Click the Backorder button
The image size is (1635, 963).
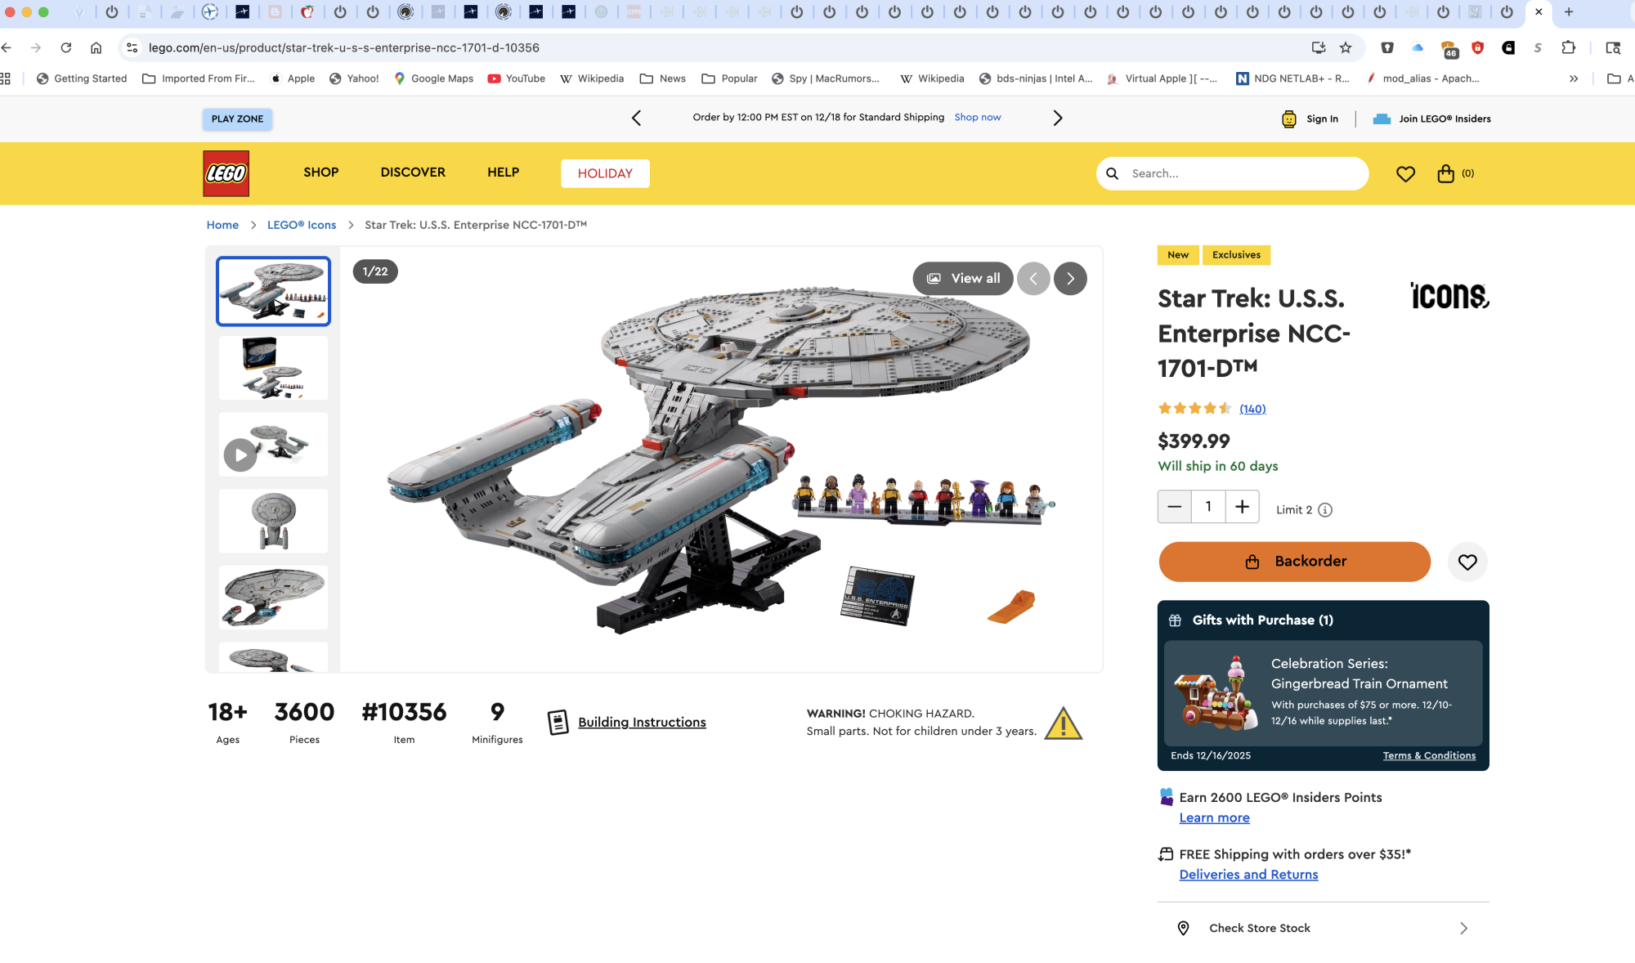point(1294,562)
